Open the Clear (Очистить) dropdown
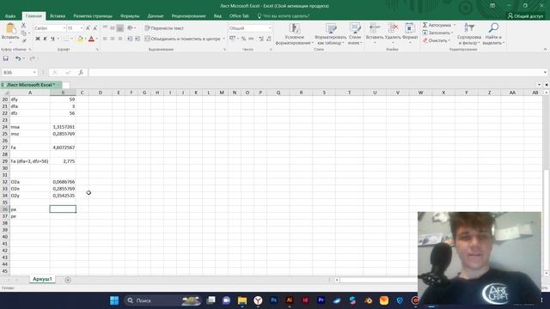 click(x=436, y=40)
